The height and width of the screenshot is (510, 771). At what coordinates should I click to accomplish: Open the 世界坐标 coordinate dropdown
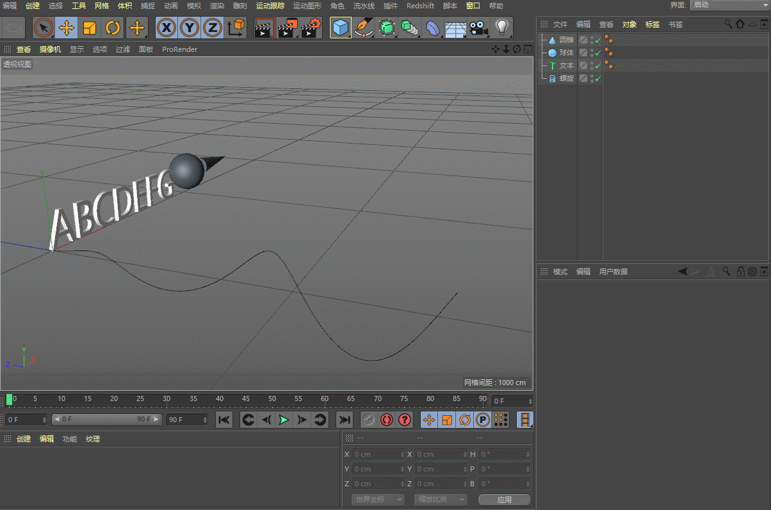[378, 499]
